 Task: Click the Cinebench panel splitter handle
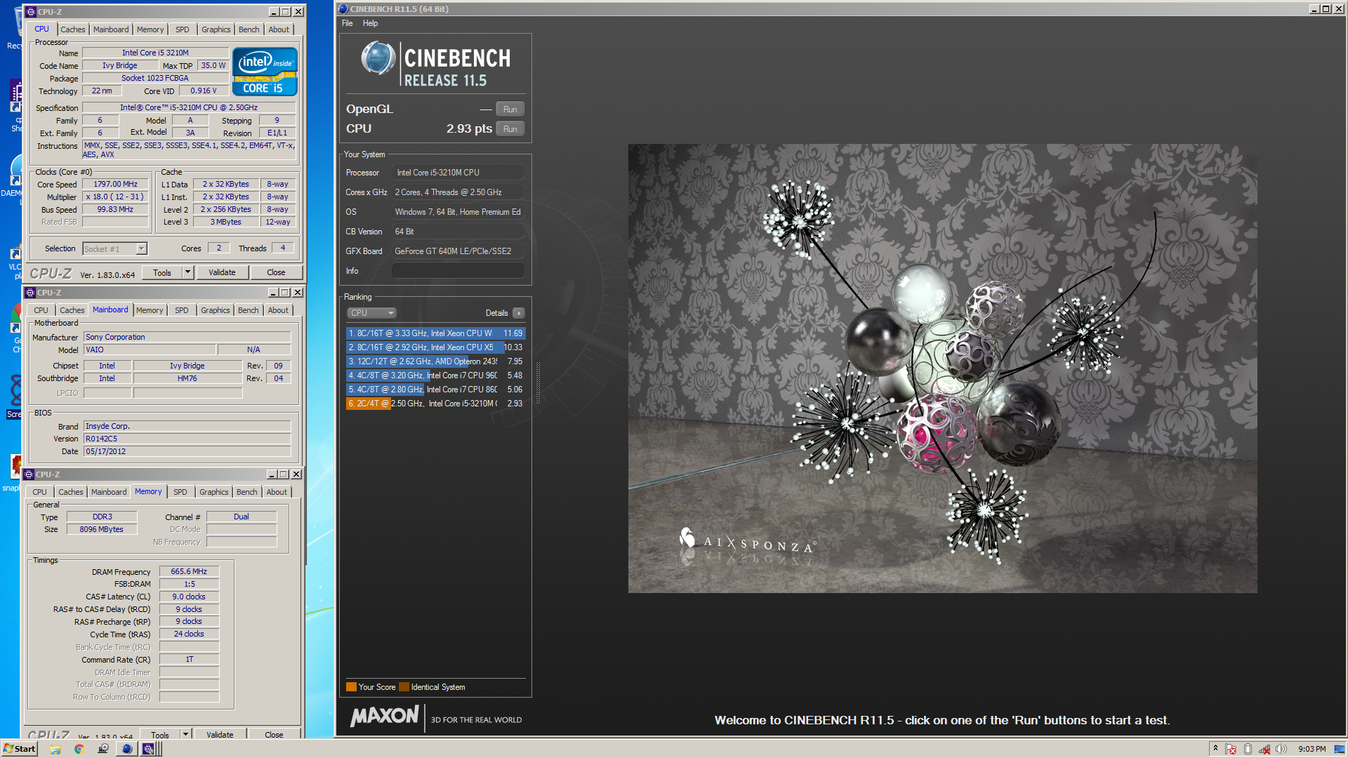pyautogui.click(x=538, y=383)
